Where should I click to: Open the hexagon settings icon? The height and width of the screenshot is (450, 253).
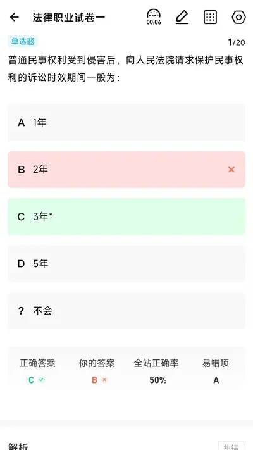point(238,17)
